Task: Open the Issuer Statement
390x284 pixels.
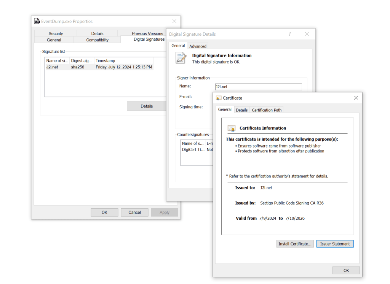Action: point(335,244)
